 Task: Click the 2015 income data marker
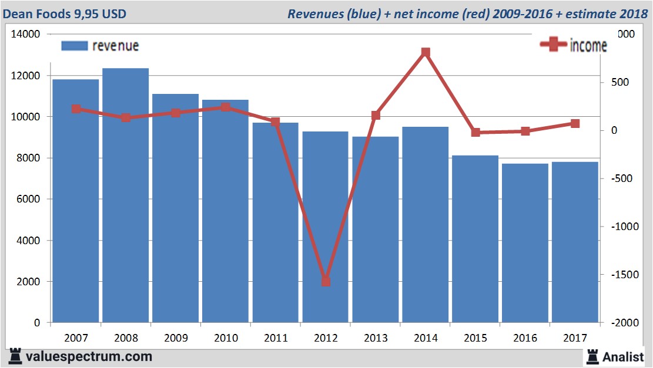(x=475, y=133)
